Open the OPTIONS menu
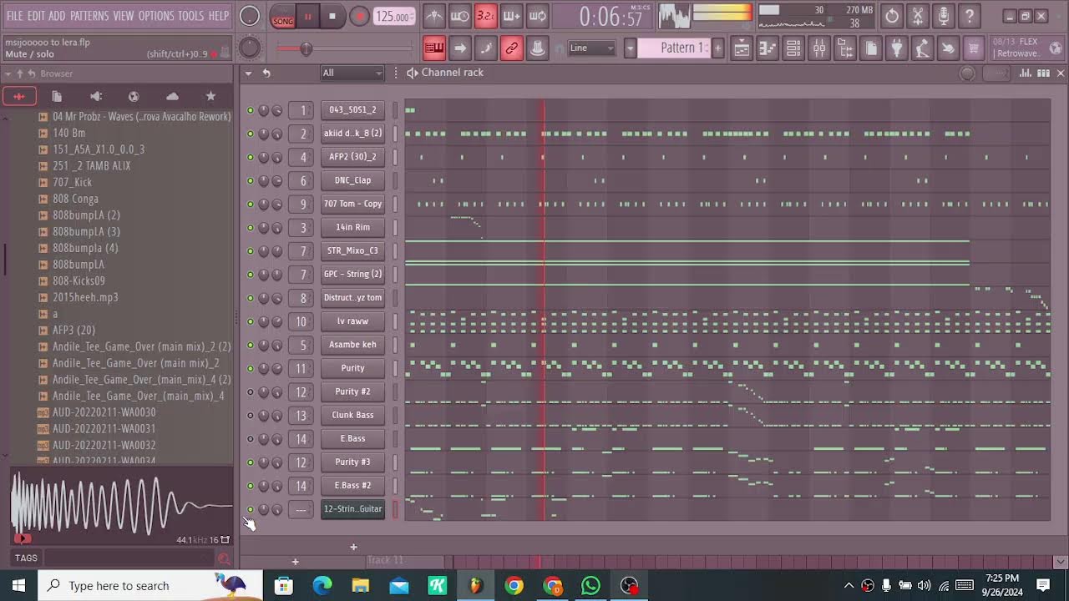Screen dimensions: 1069x601 pyautogui.click(x=156, y=16)
